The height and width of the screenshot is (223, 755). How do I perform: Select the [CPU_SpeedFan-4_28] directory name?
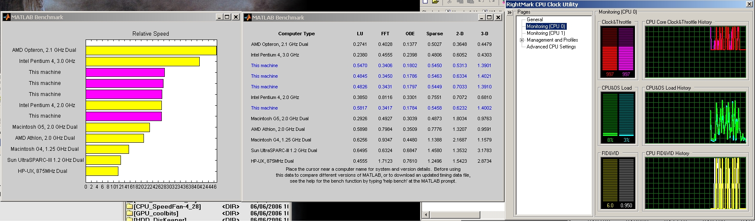coord(167,206)
